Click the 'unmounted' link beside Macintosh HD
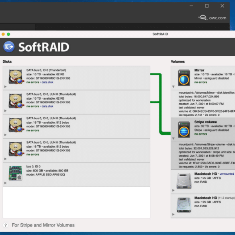 point(227,174)
